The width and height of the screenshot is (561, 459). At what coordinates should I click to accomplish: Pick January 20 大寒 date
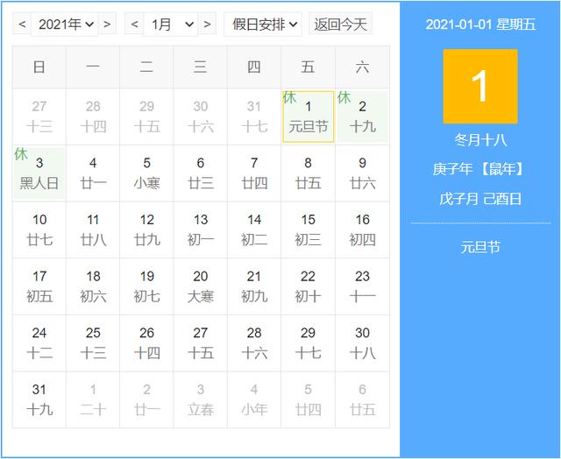pyautogui.click(x=201, y=286)
